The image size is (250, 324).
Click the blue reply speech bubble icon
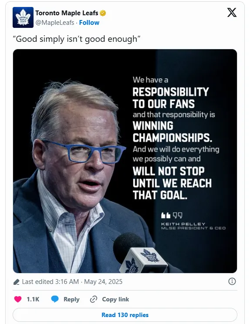pos(55,299)
